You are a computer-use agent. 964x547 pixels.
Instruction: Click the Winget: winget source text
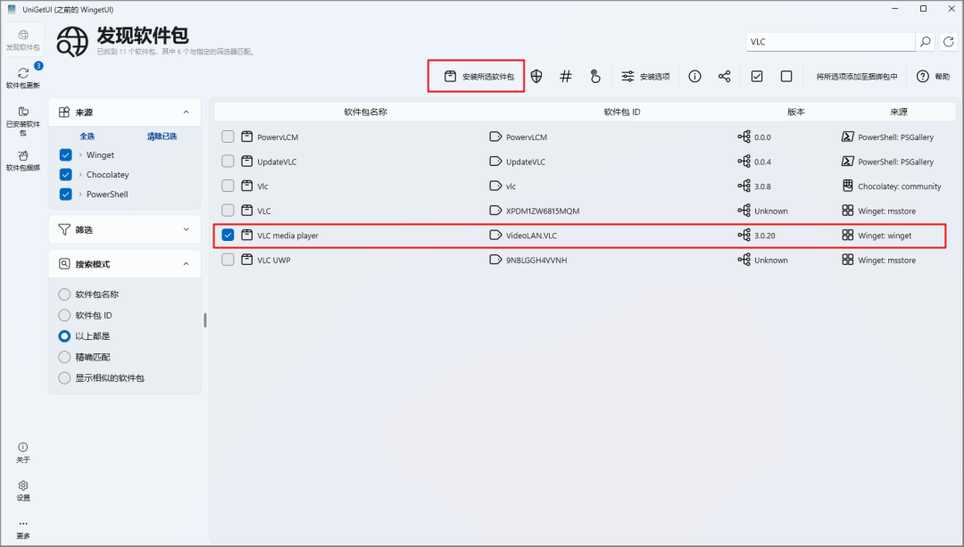point(885,236)
